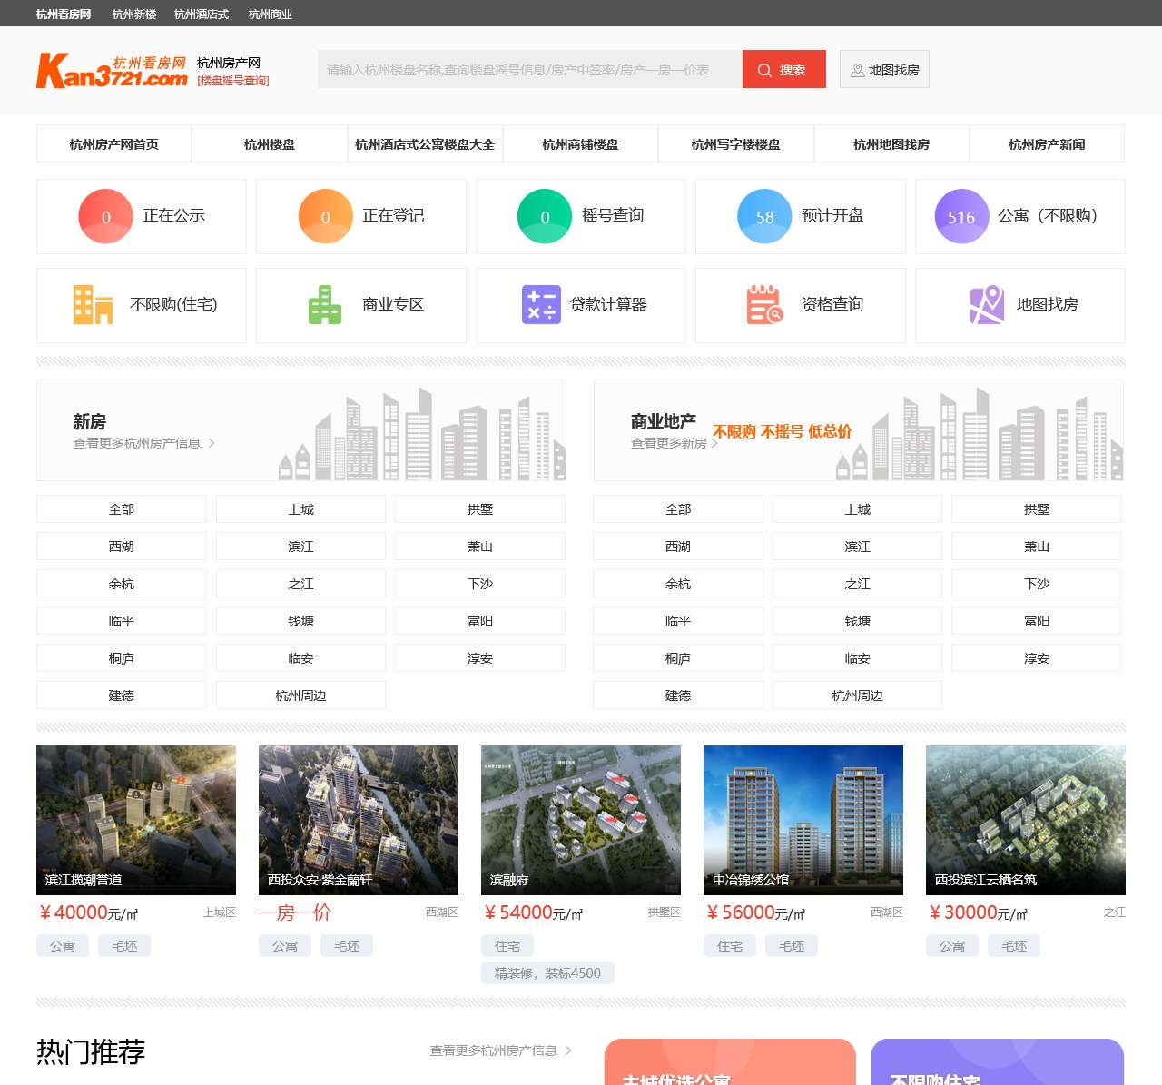Screen dimensions: 1162x1085
Task: Open the 滨融府 property thumbnail
Action: pos(581,819)
